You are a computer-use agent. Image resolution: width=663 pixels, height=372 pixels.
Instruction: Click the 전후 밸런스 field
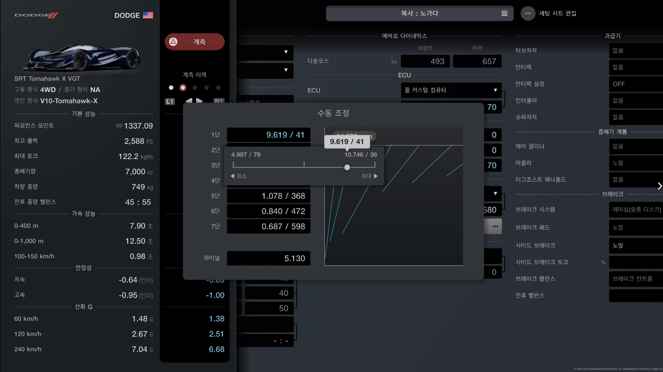[636, 295]
